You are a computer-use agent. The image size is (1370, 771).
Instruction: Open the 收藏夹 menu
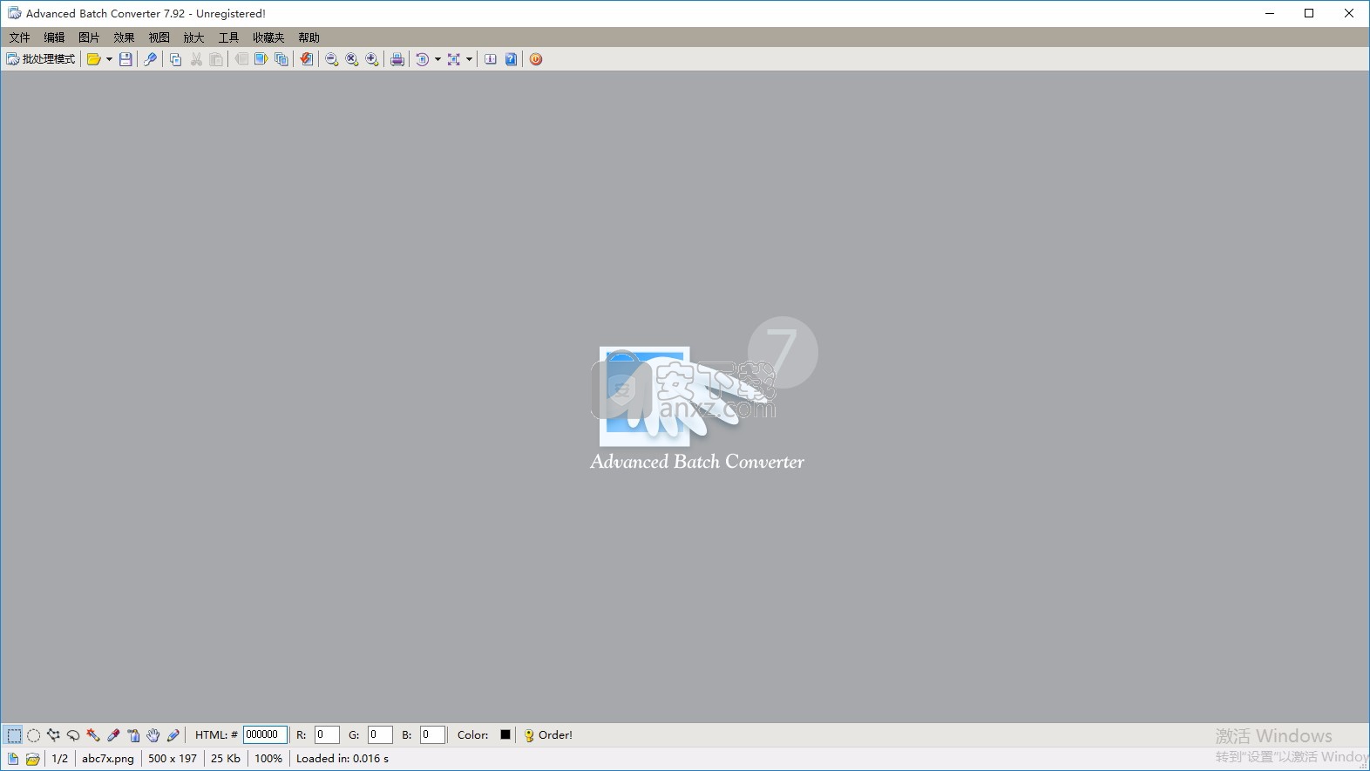tap(268, 37)
